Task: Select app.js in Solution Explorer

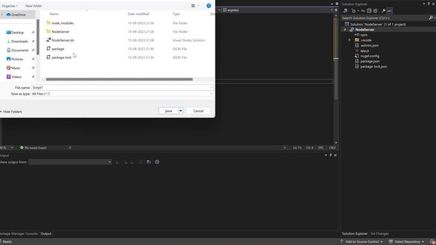Action: [364, 51]
